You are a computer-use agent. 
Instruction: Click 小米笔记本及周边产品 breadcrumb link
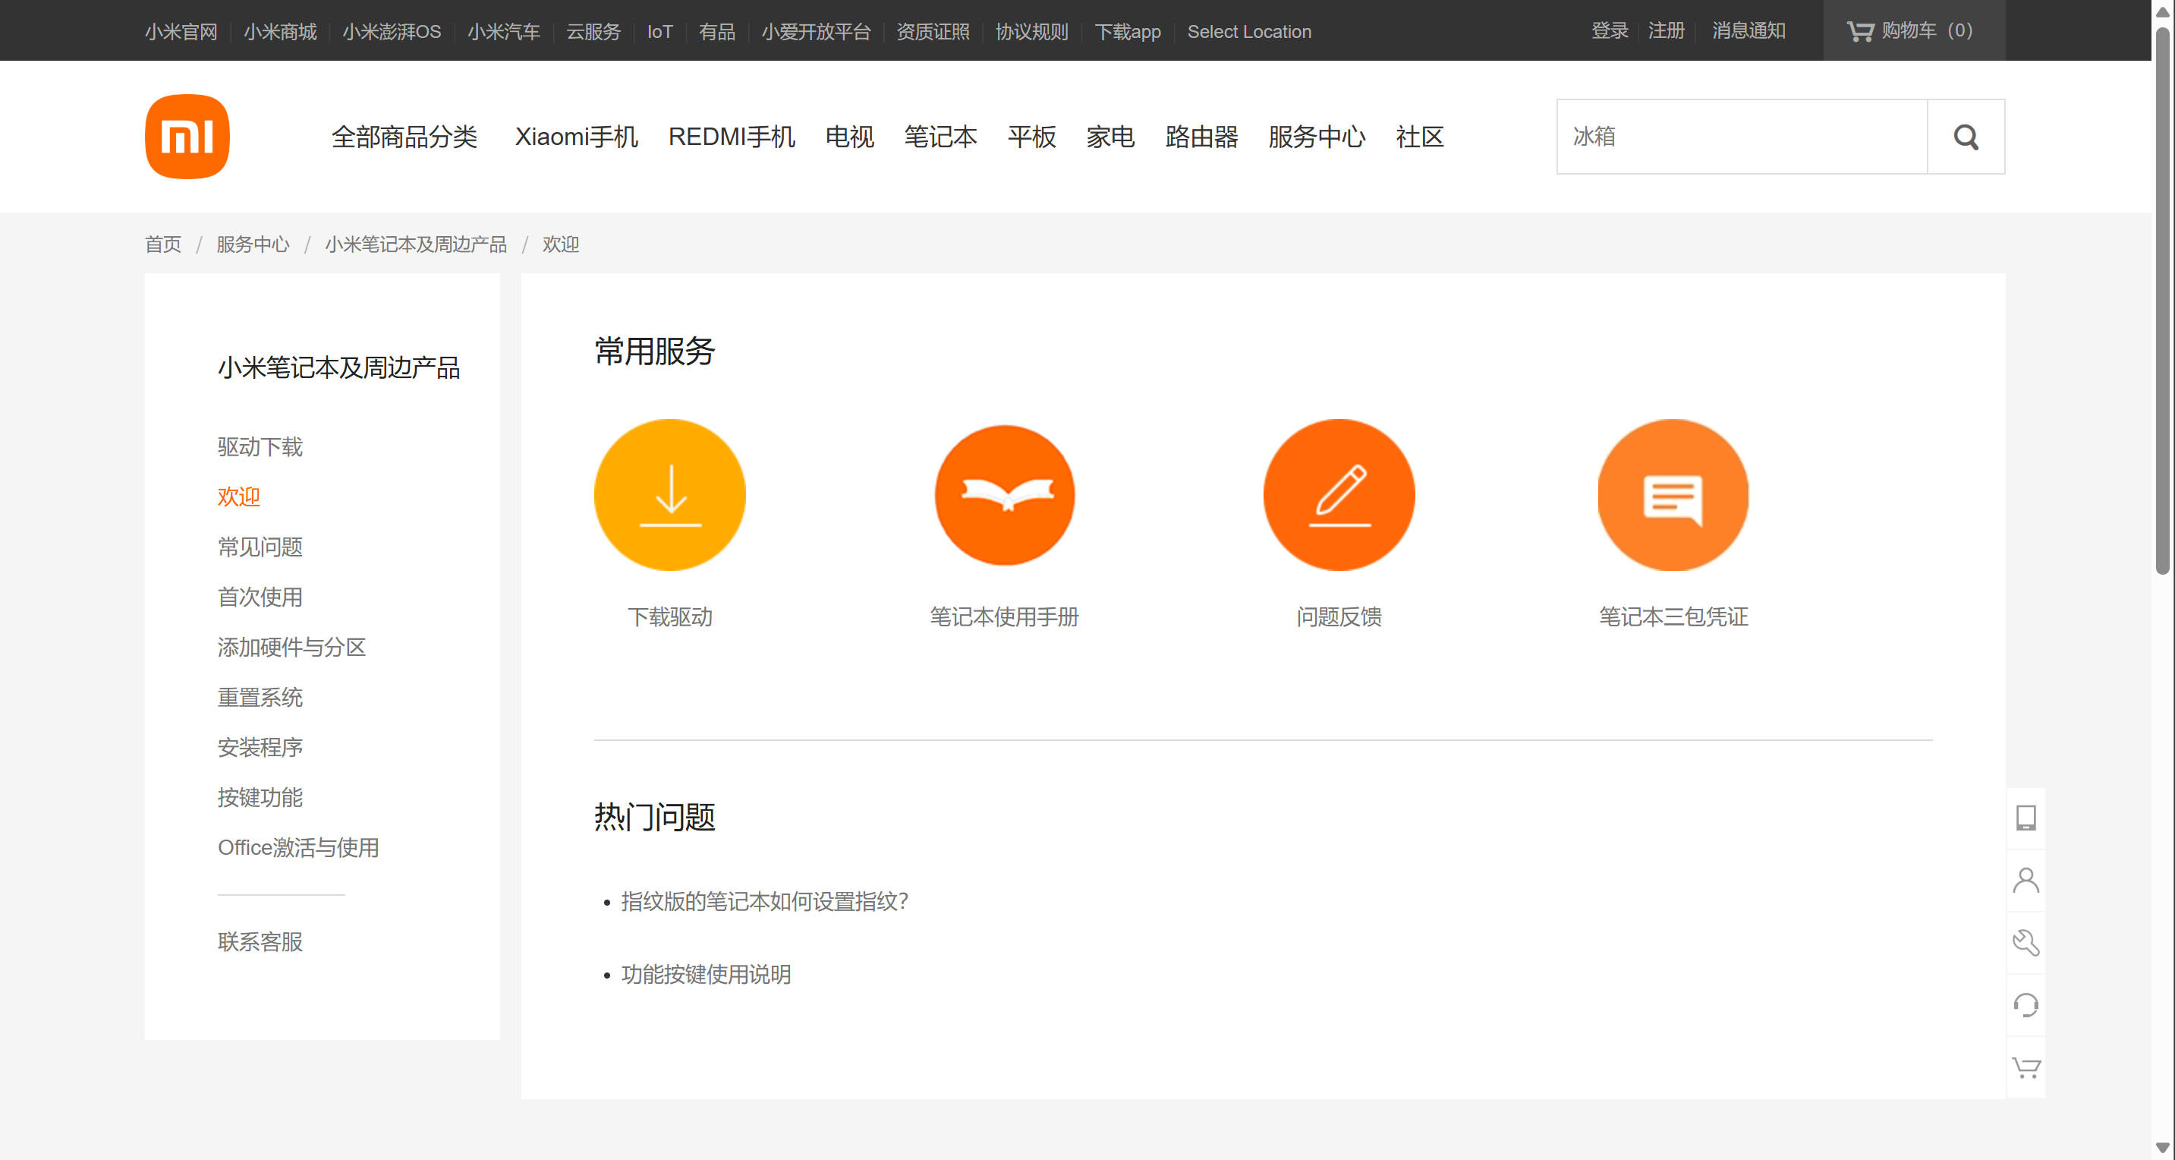point(415,244)
